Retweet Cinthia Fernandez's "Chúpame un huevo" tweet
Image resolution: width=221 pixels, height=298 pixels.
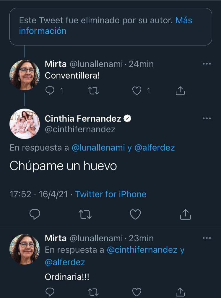pyautogui.click(x=85, y=215)
